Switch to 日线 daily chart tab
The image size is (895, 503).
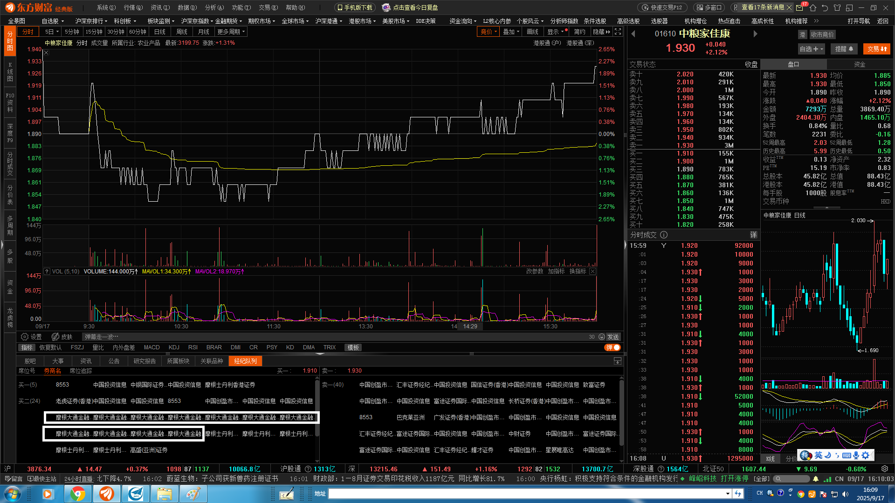(x=160, y=32)
